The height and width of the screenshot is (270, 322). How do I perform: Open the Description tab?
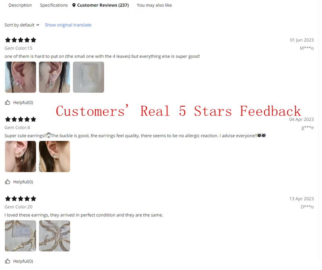pos(20,5)
